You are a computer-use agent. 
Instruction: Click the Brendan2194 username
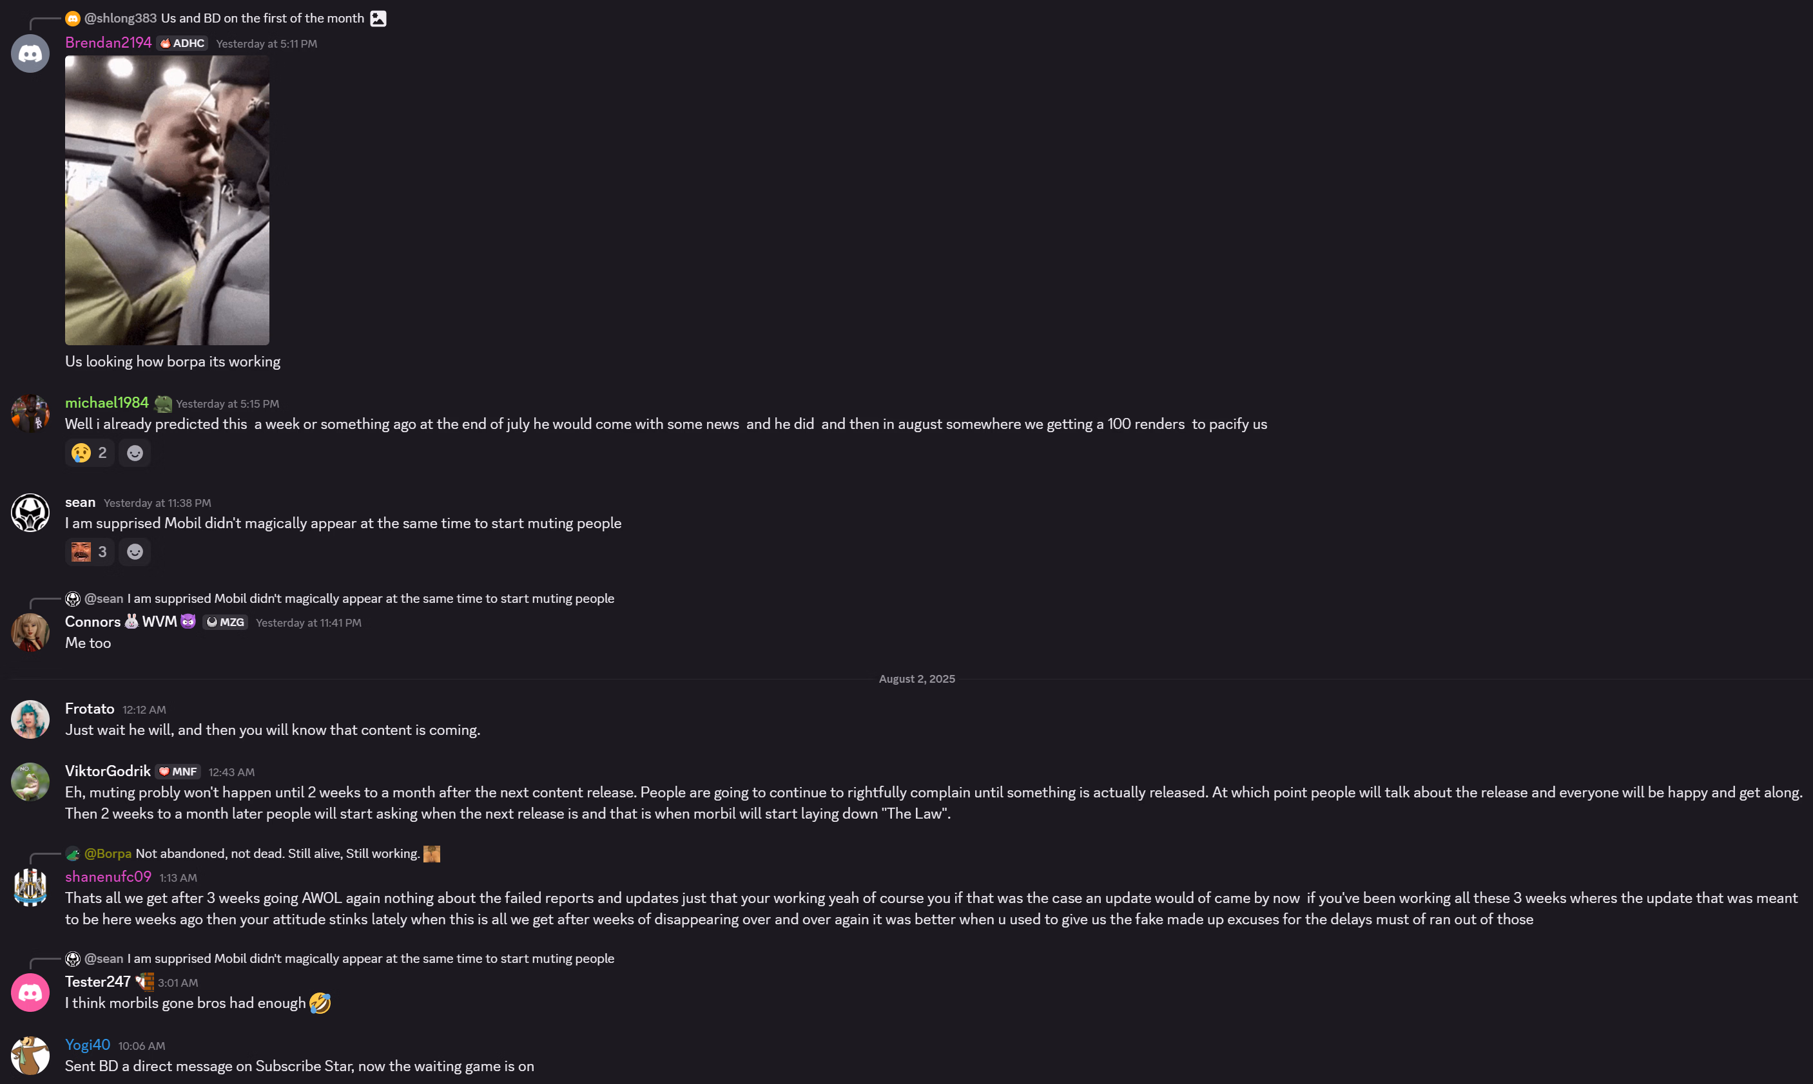coord(108,43)
